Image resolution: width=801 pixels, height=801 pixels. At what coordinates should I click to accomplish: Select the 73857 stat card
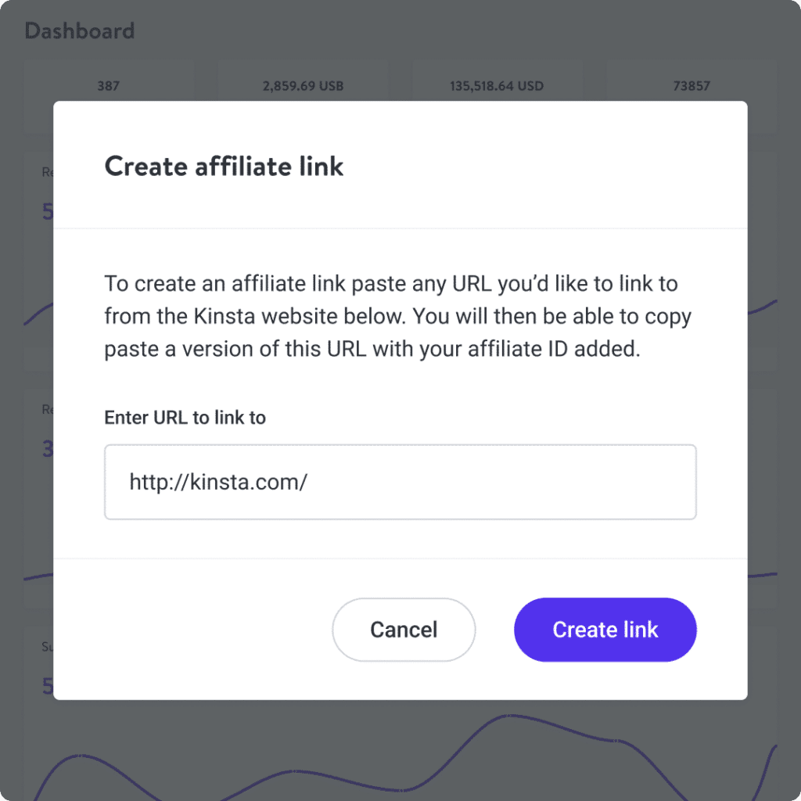pyautogui.click(x=691, y=86)
